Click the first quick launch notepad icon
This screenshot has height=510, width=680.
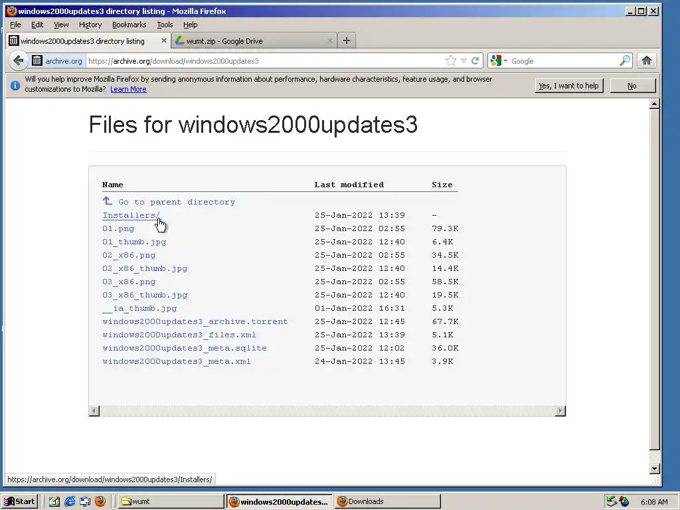point(54,501)
